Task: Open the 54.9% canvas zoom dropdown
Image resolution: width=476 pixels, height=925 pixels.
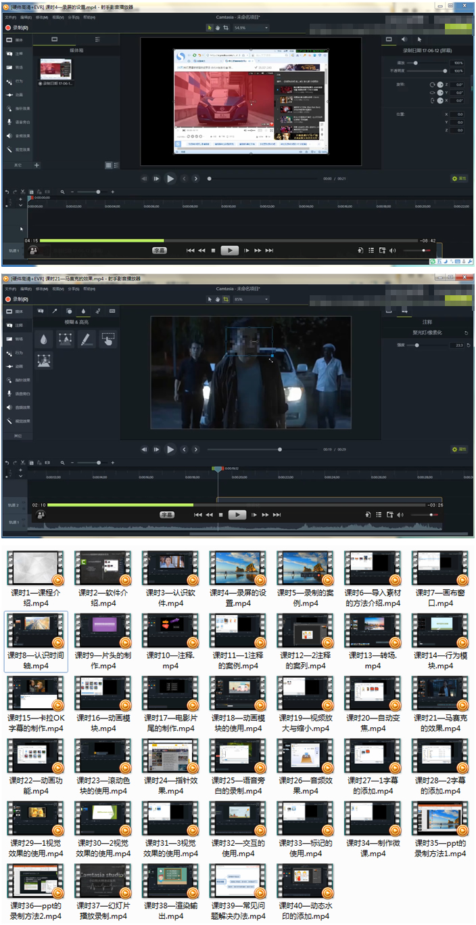Action: [251, 28]
